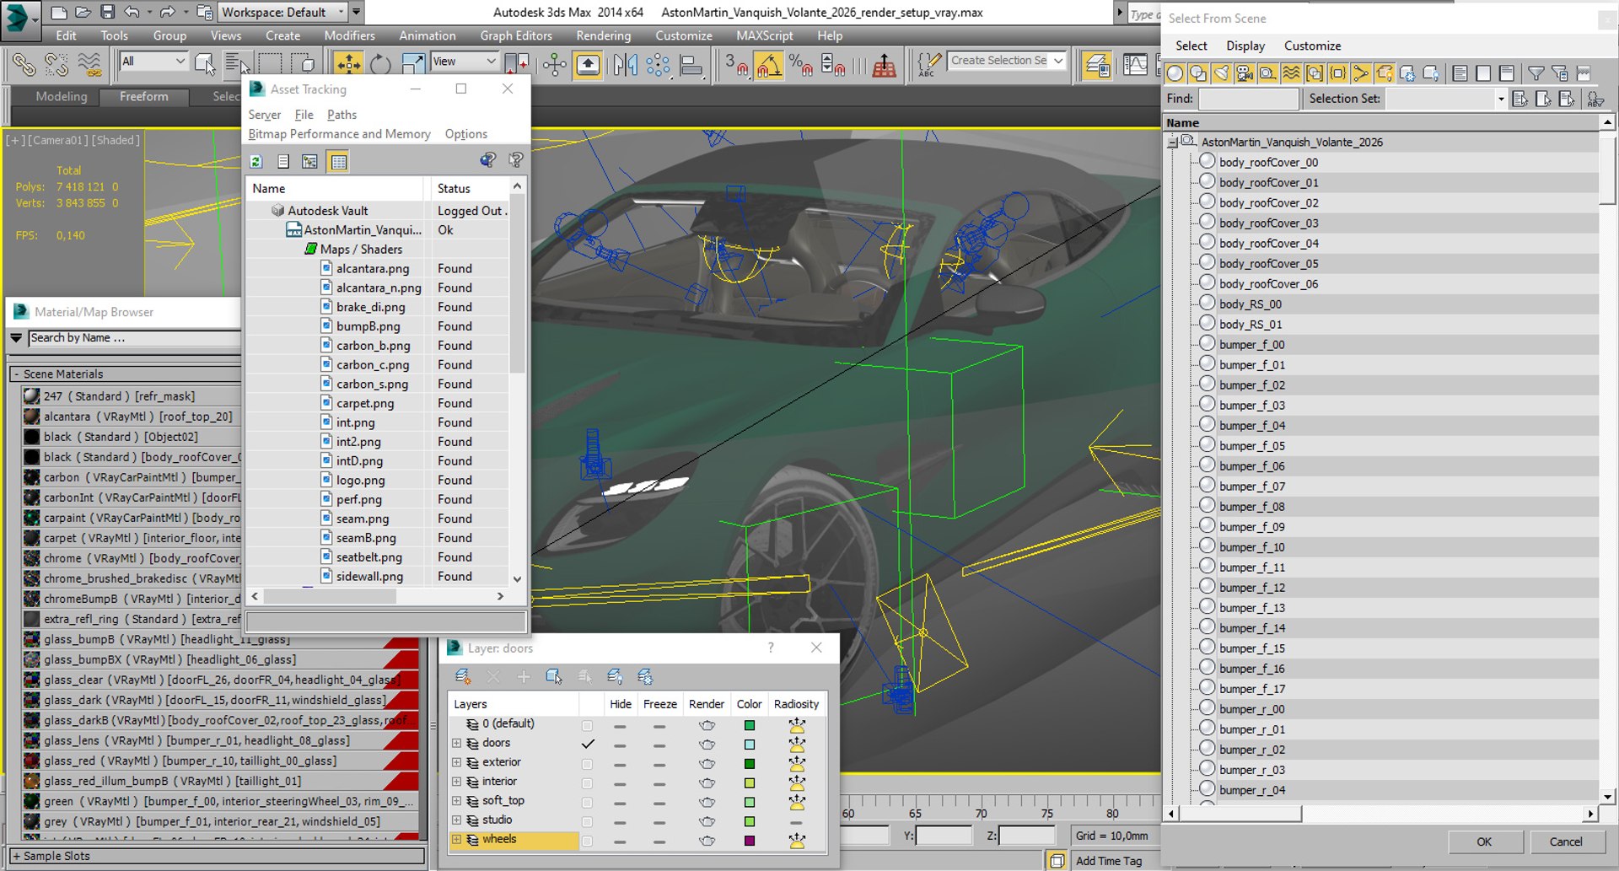1619x871 pixels.
Task: Open the Curve Editor from toolbar
Action: click(1135, 64)
